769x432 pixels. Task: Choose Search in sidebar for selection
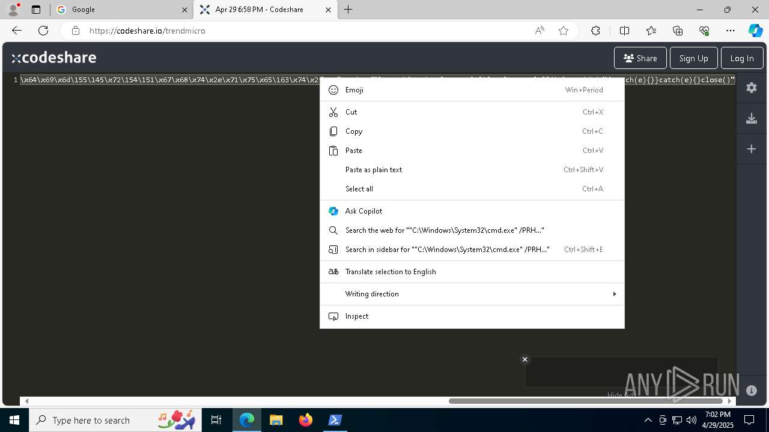(x=472, y=250)
